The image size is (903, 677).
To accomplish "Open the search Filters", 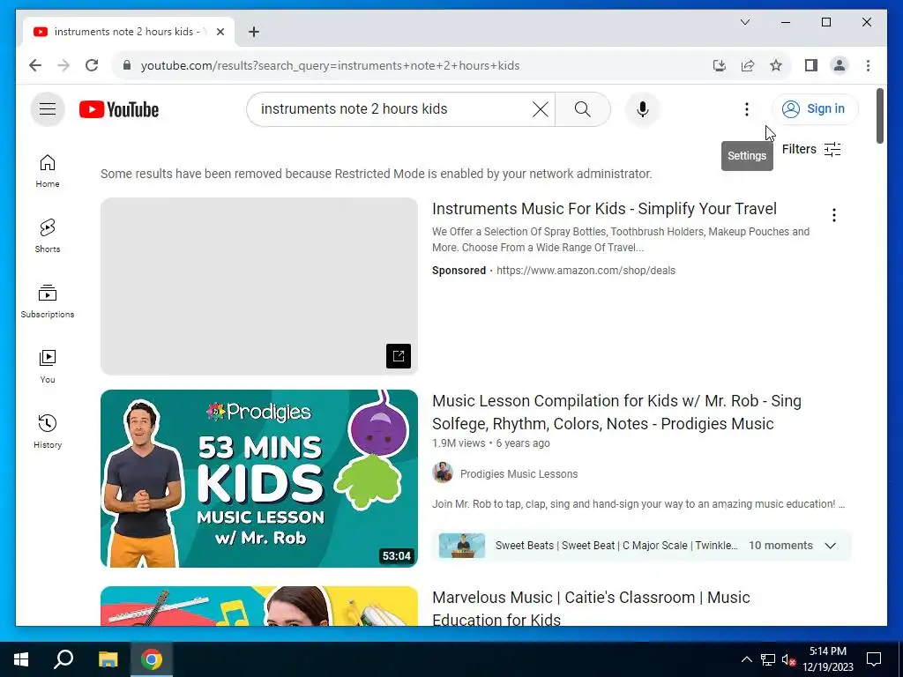I will coord(811,149).
